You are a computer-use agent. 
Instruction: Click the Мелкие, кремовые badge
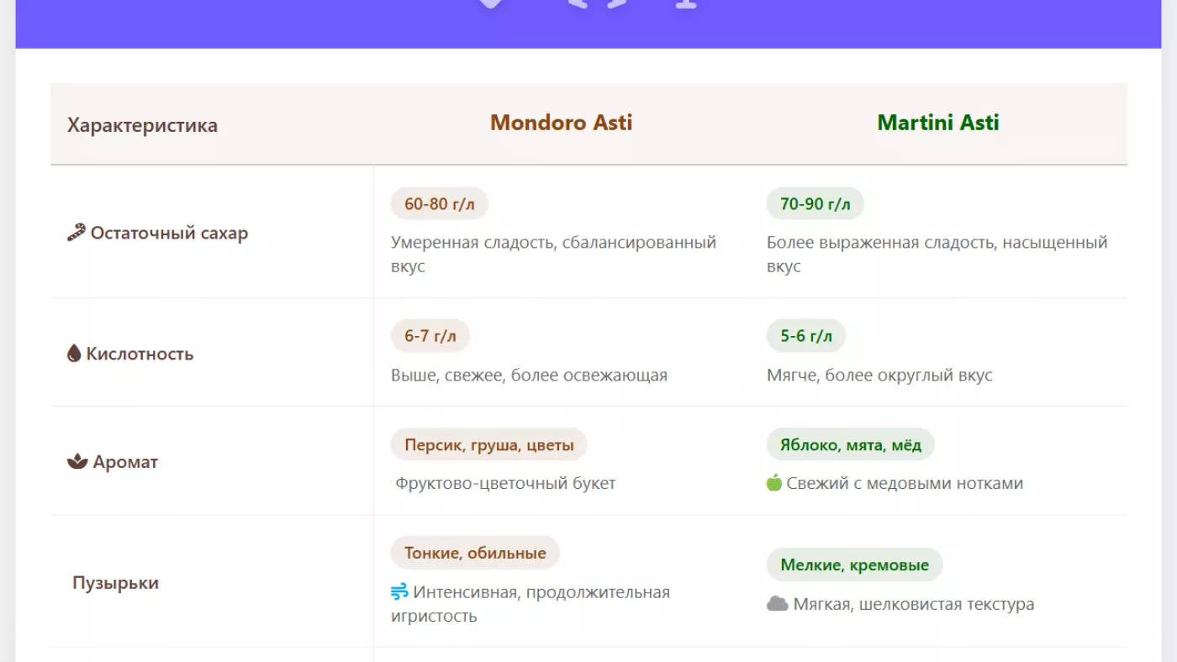tap(855, 565)
